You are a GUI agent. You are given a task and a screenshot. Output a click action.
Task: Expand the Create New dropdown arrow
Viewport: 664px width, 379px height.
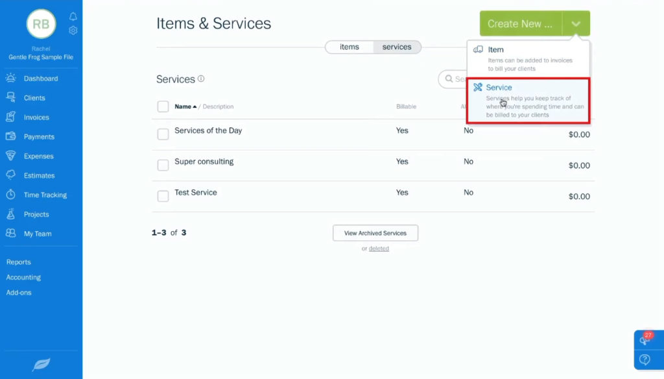pyautogui.click(x=576, y=23)
